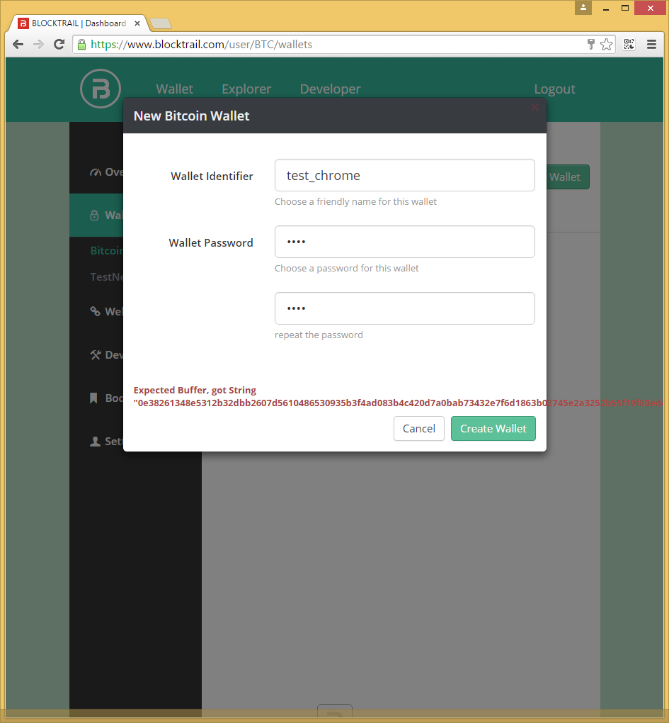669x723 pixels.
Task: Close the BLOCKTRAIL Dashboard tab
Action: point(137,23)
